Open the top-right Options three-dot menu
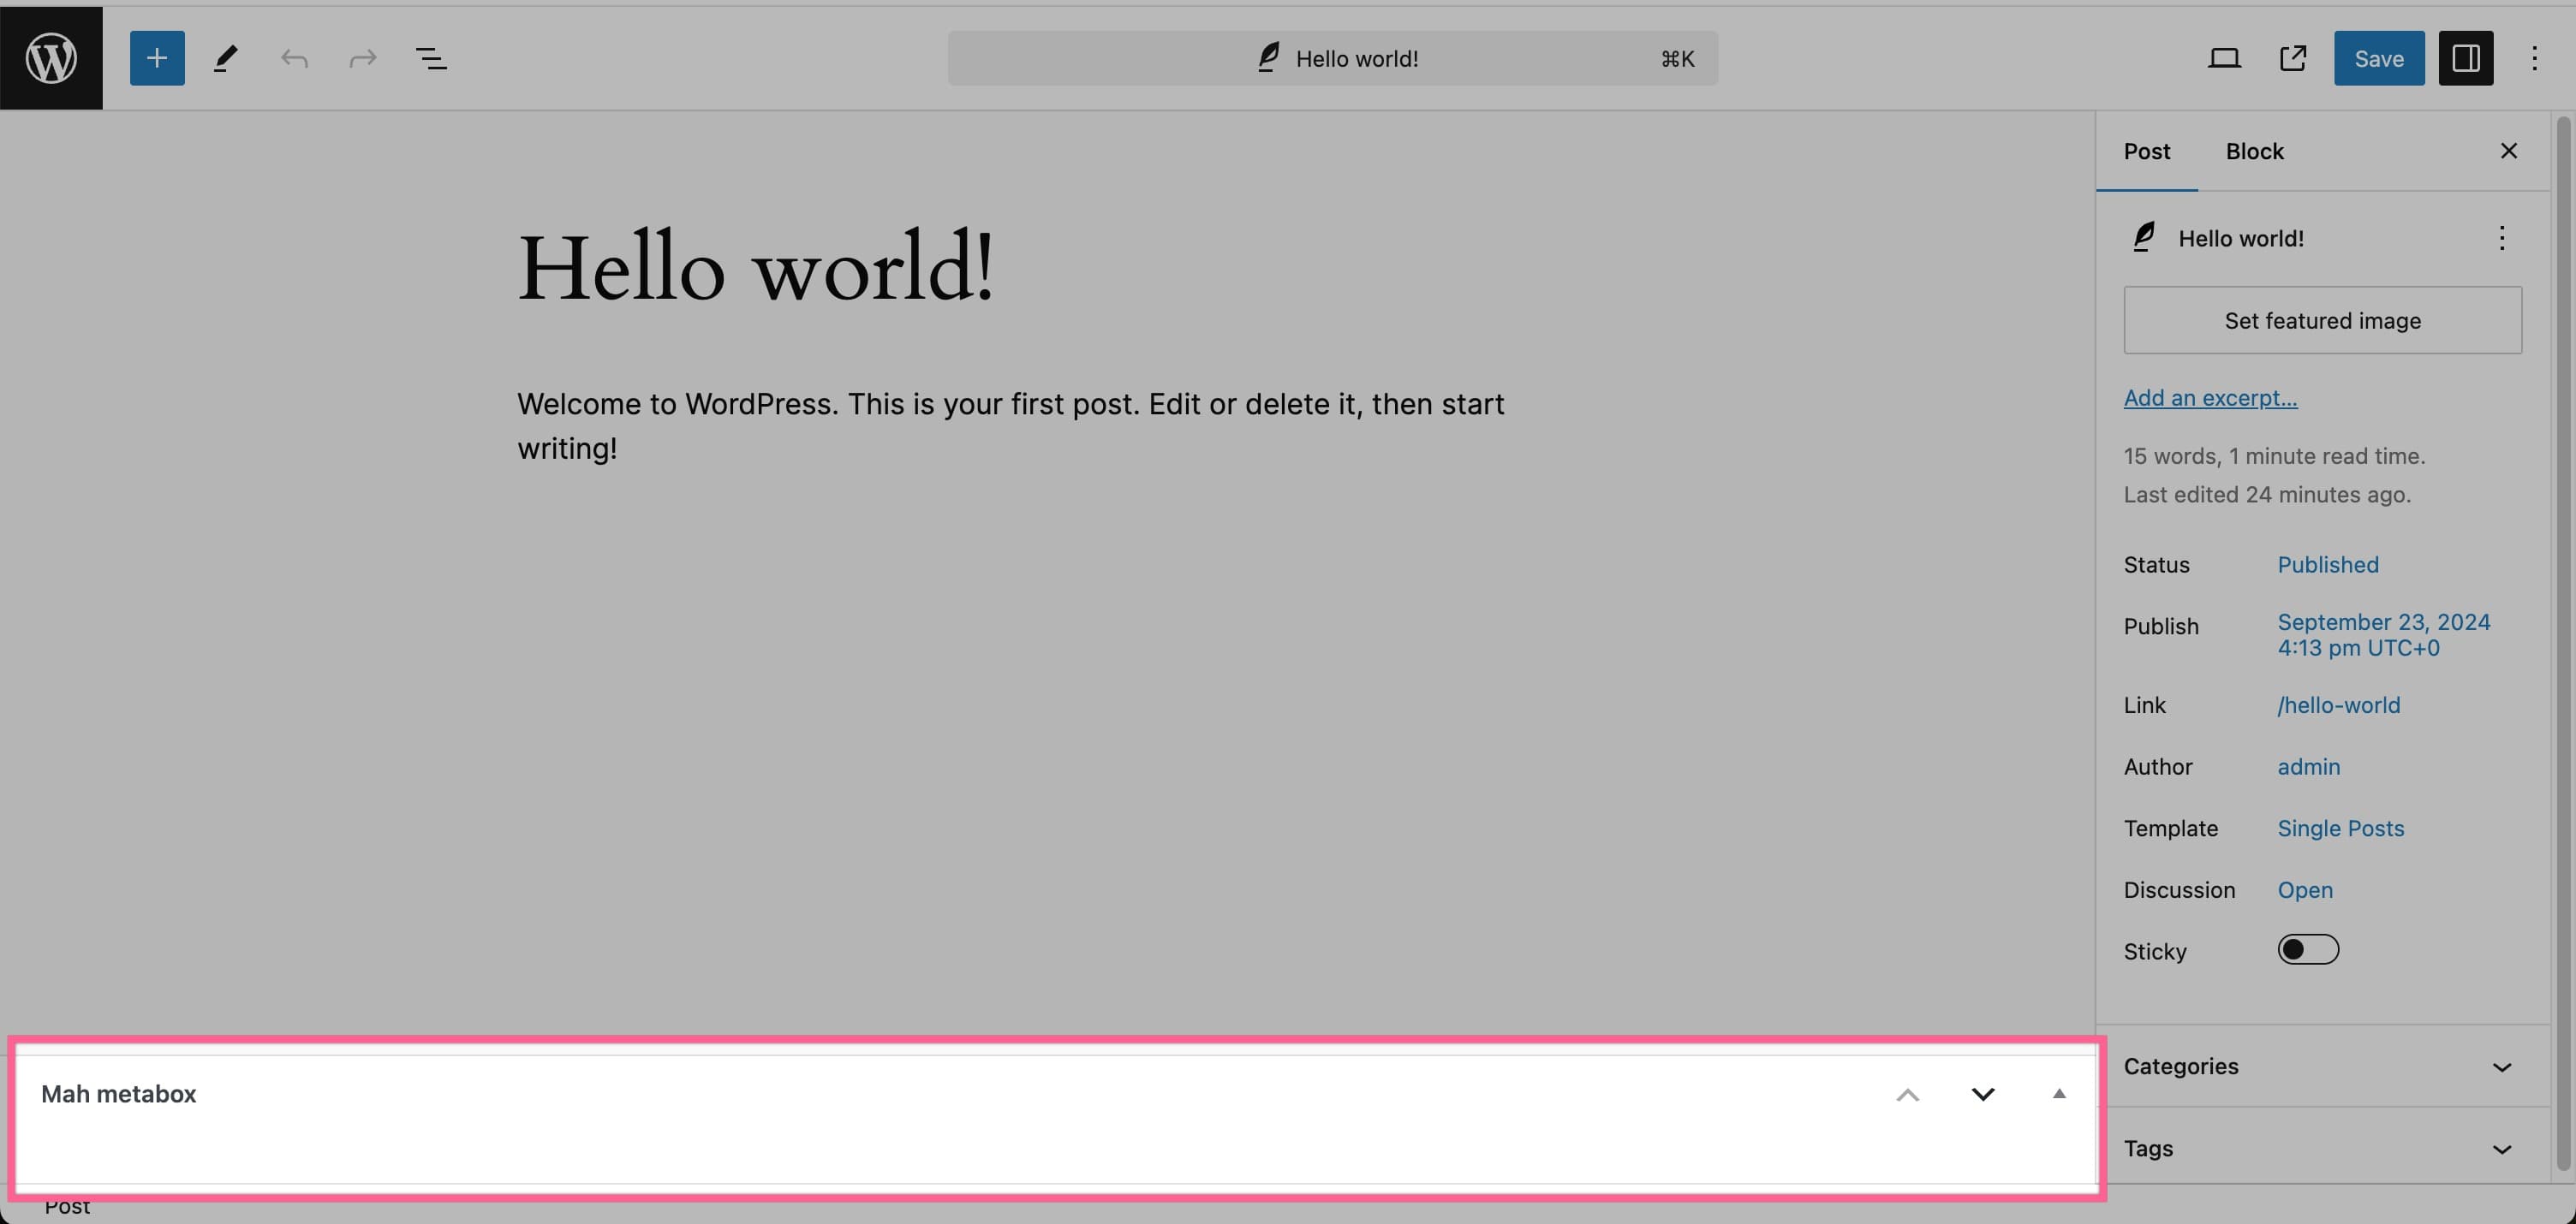Screen dimensions: 2576x1224 pos(2534,58)
